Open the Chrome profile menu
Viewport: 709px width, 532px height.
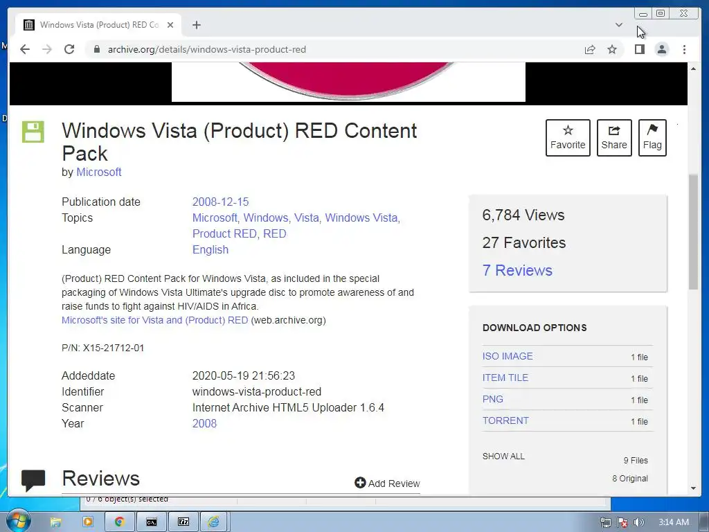coord(662,49)
